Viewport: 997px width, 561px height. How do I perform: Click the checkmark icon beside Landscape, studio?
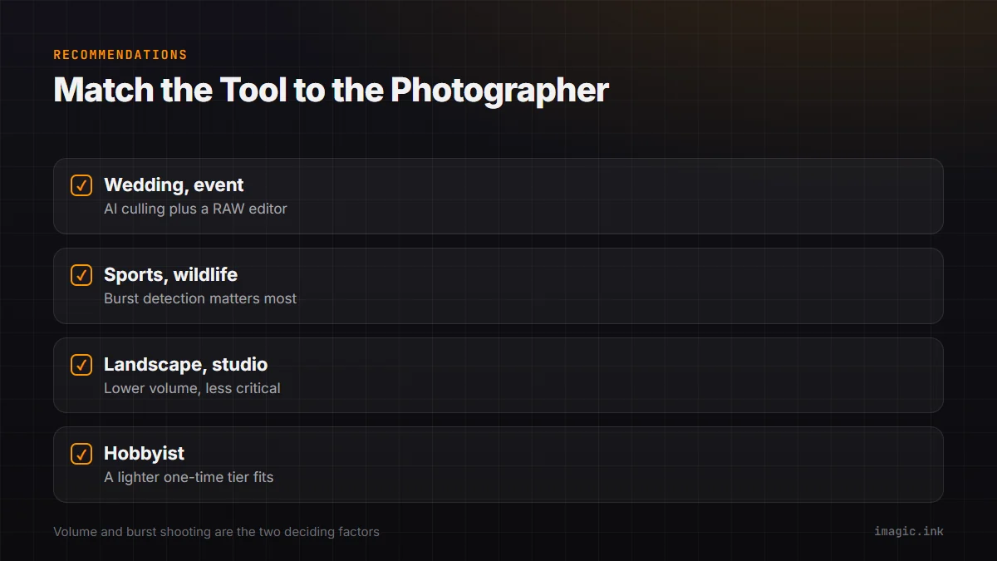pyautogui.click(x=81, y=365)
